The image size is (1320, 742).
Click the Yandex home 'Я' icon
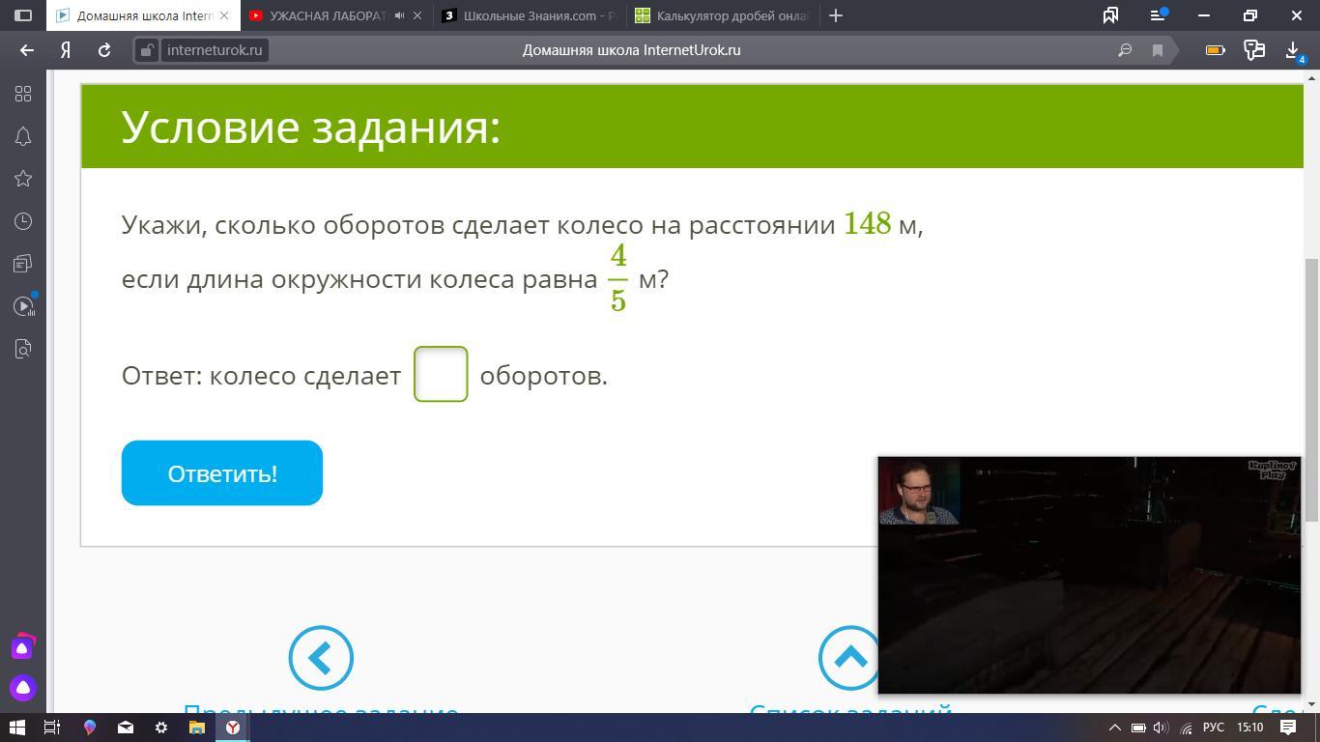click(x=66, y=50)
